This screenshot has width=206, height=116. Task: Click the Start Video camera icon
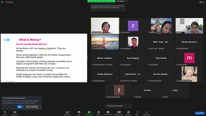coord(15,112)
